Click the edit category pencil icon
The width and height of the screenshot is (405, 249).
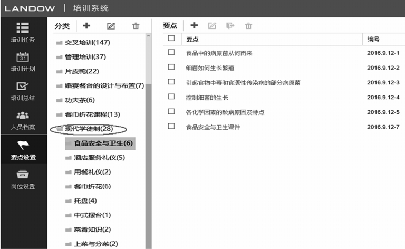[111, 26]
